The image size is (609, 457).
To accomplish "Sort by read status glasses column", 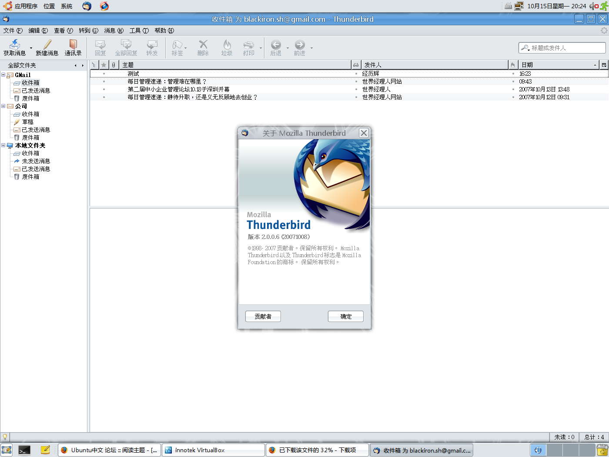I will tap(356, 65).
